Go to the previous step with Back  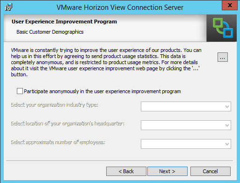pyautogui.click(x=126, y=171)
